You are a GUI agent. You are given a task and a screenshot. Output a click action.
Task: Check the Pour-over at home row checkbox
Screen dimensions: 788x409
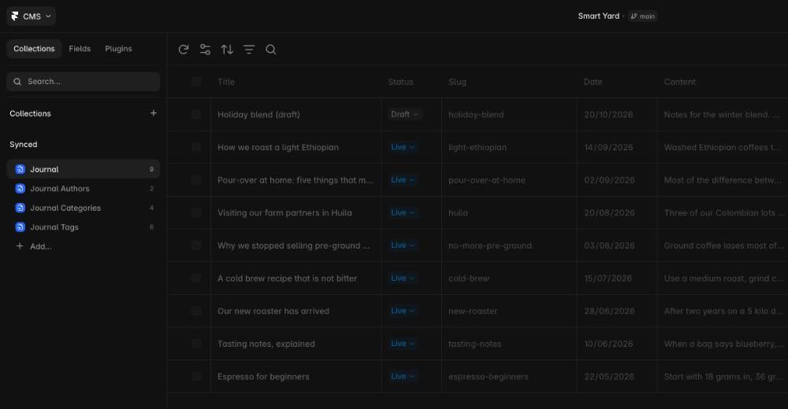(196, 179)
